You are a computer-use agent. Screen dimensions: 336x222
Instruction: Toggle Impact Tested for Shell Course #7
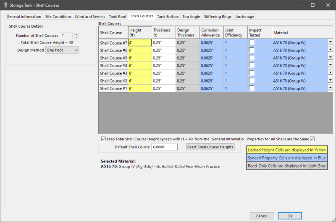point(252,42)
